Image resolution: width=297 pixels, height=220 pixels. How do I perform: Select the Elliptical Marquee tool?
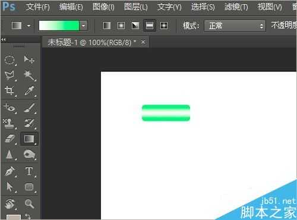(10, 59)
